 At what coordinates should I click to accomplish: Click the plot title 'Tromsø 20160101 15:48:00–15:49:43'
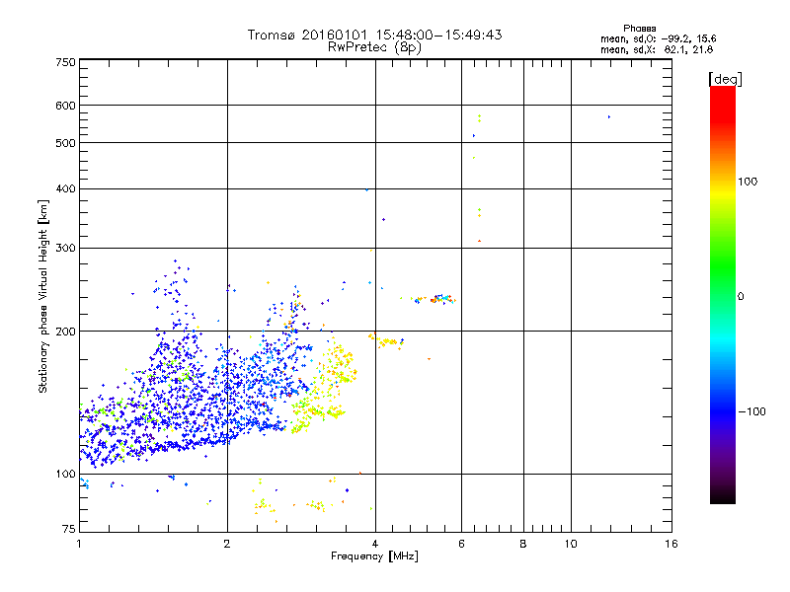tap(374, 35)
